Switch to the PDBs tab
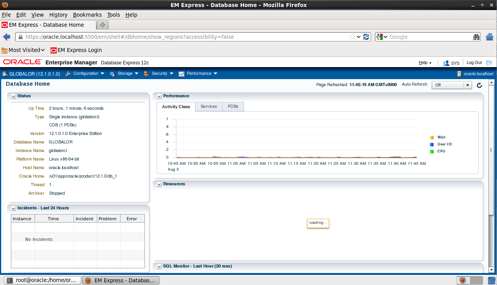 click(x=233, y=107)
